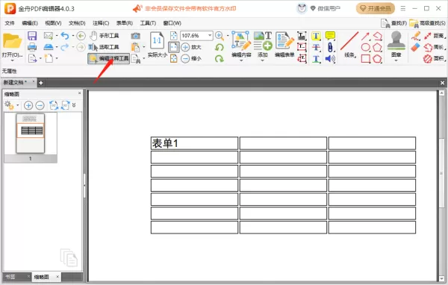
Task: Open the 107.6% zoom level dropdown
Action: [210, 35]
